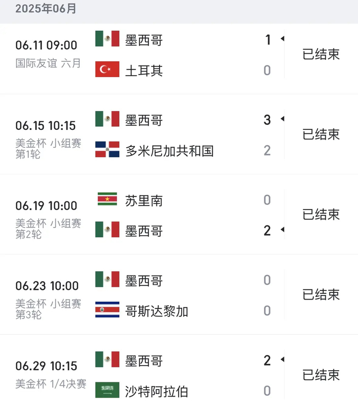This screenshot has height=410, width=358.
Task: Open team 多米尼加共和国
Action: point(169,150)
